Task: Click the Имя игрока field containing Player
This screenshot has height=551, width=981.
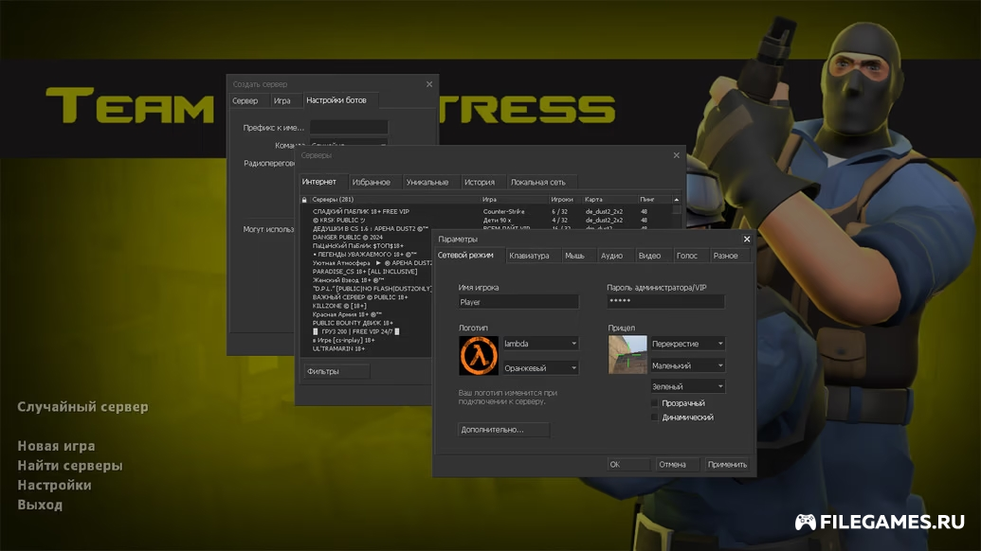Action: (x=518, y=302)
